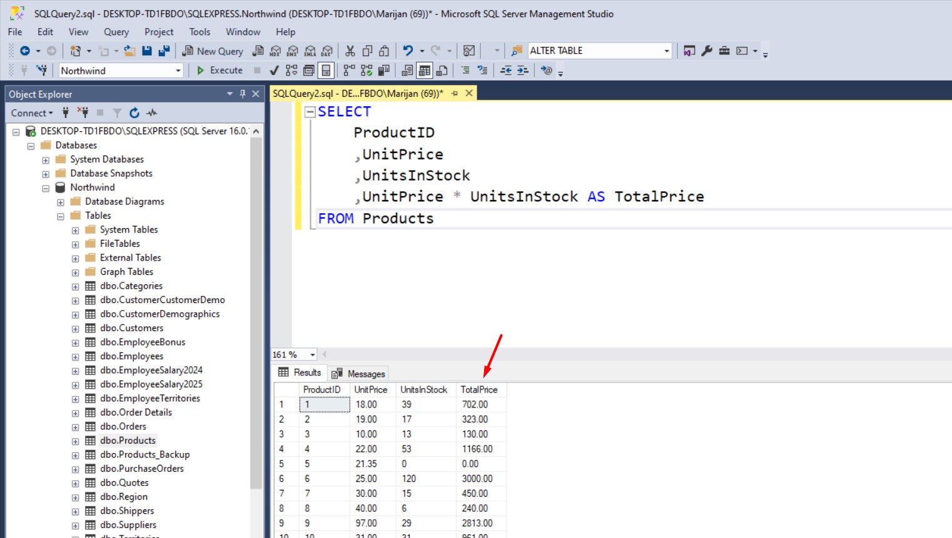Screen dimensions: 952x538
Task: Select the dbo.Orders table
Action: click(123, 427)
